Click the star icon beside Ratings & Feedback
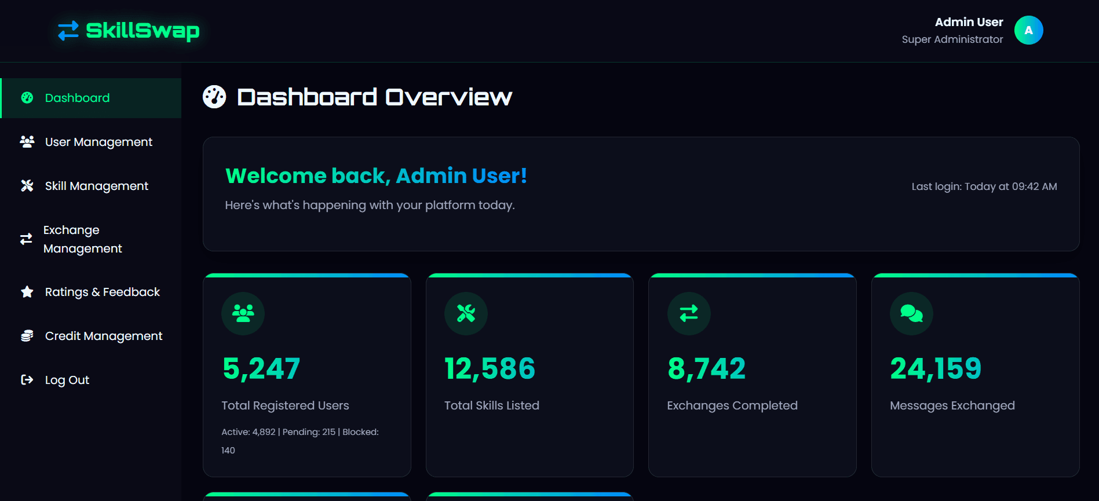The height and width of the screenshot is (501, 1099). click(x=27, y=292)
